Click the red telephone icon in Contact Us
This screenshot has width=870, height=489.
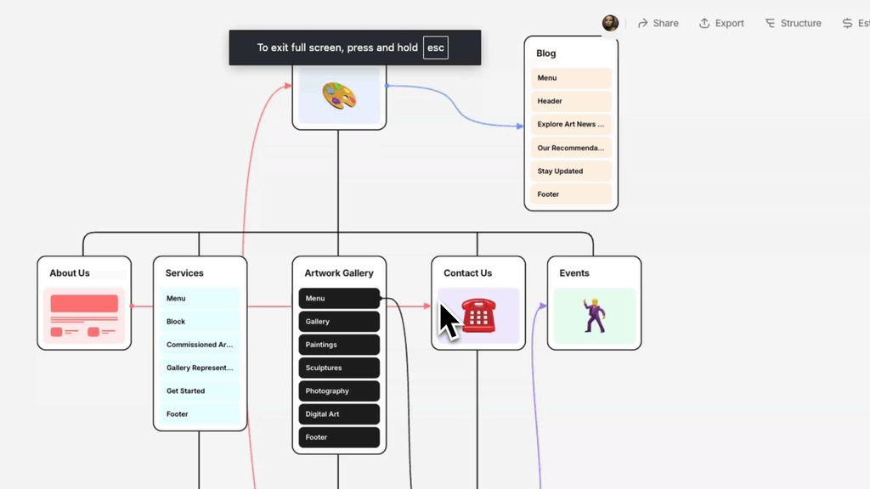(479, 316)
